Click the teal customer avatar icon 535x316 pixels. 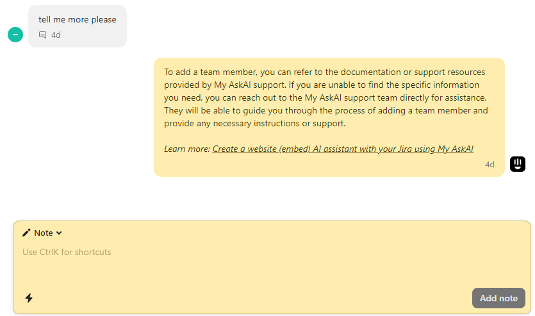click(15, 35)
